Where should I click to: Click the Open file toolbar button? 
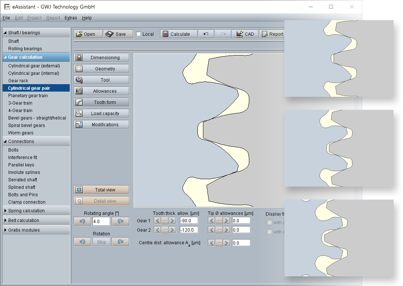click(85, 34)
